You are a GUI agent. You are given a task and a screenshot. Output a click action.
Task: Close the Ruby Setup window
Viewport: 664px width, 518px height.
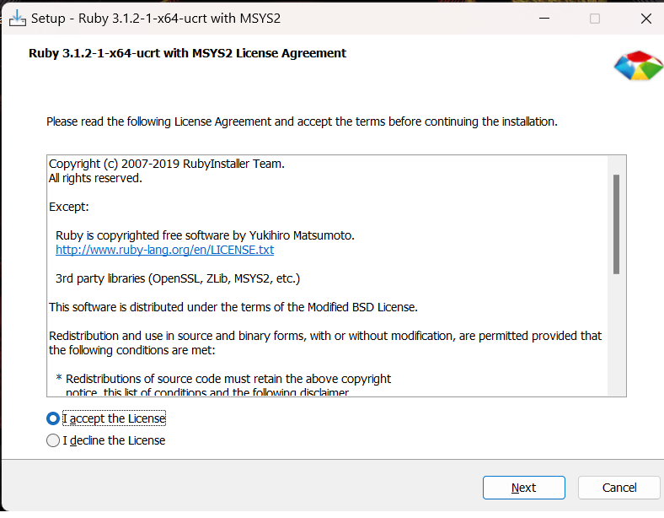tap(645, 18)
